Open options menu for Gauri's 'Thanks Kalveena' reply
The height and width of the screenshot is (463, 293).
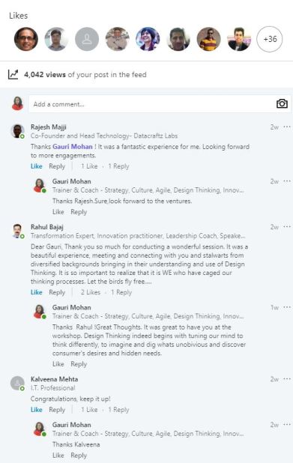pyautogui.click(x=287, y=425)
